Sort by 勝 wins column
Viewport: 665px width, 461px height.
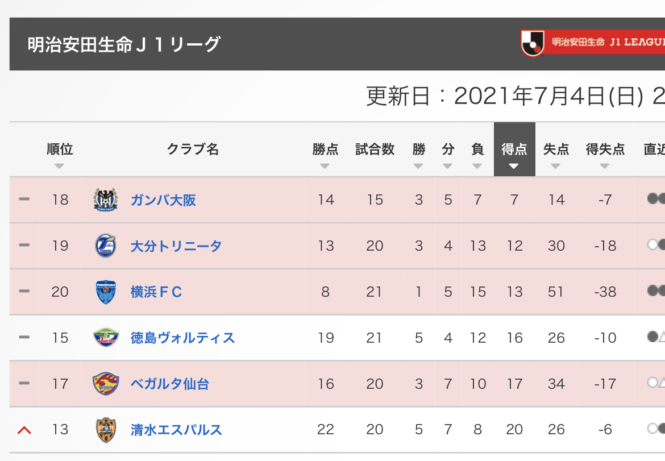pos(419,156)
